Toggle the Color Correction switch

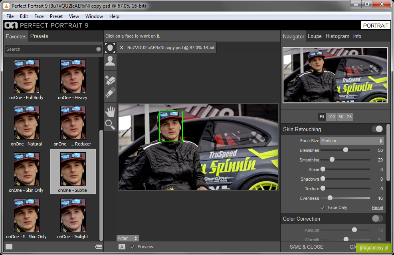378,219
